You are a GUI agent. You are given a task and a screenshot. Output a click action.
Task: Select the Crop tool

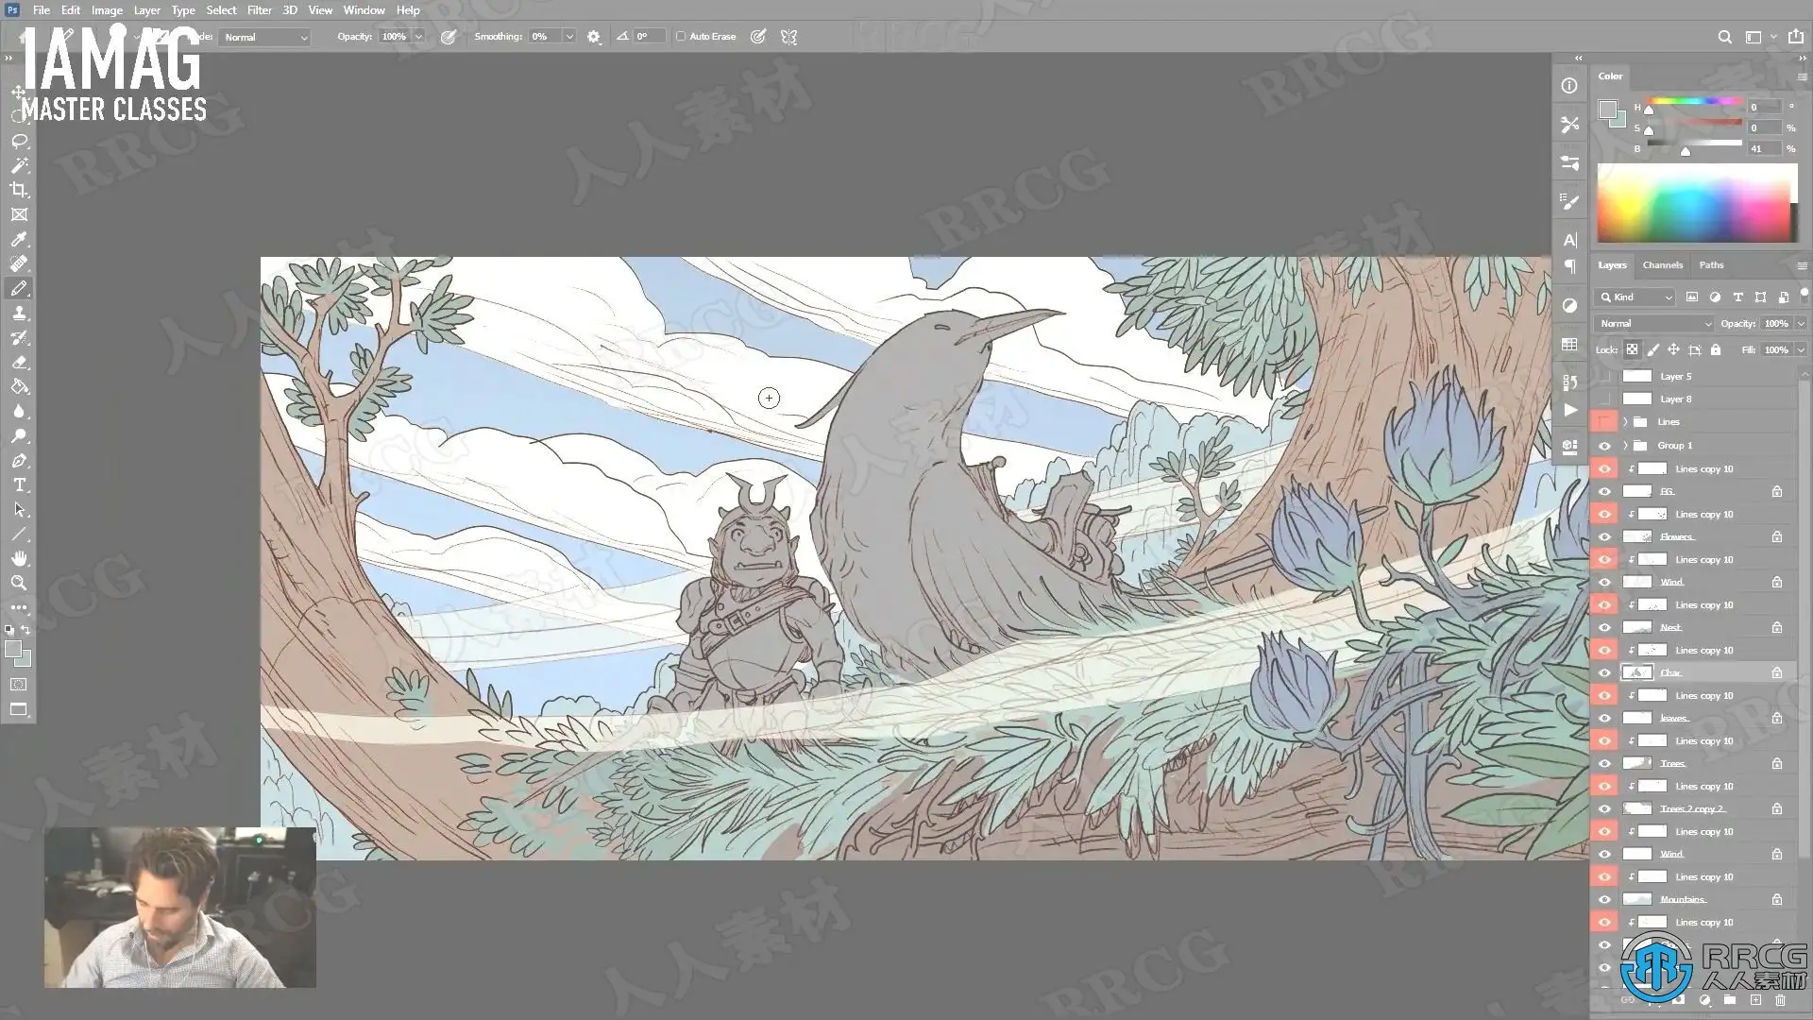point(19,190)
